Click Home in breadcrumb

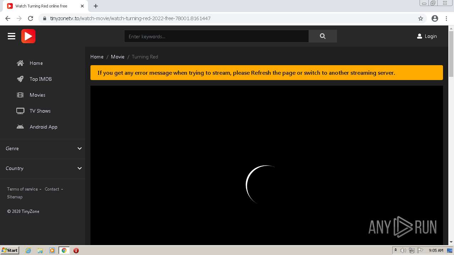(97, 57)
